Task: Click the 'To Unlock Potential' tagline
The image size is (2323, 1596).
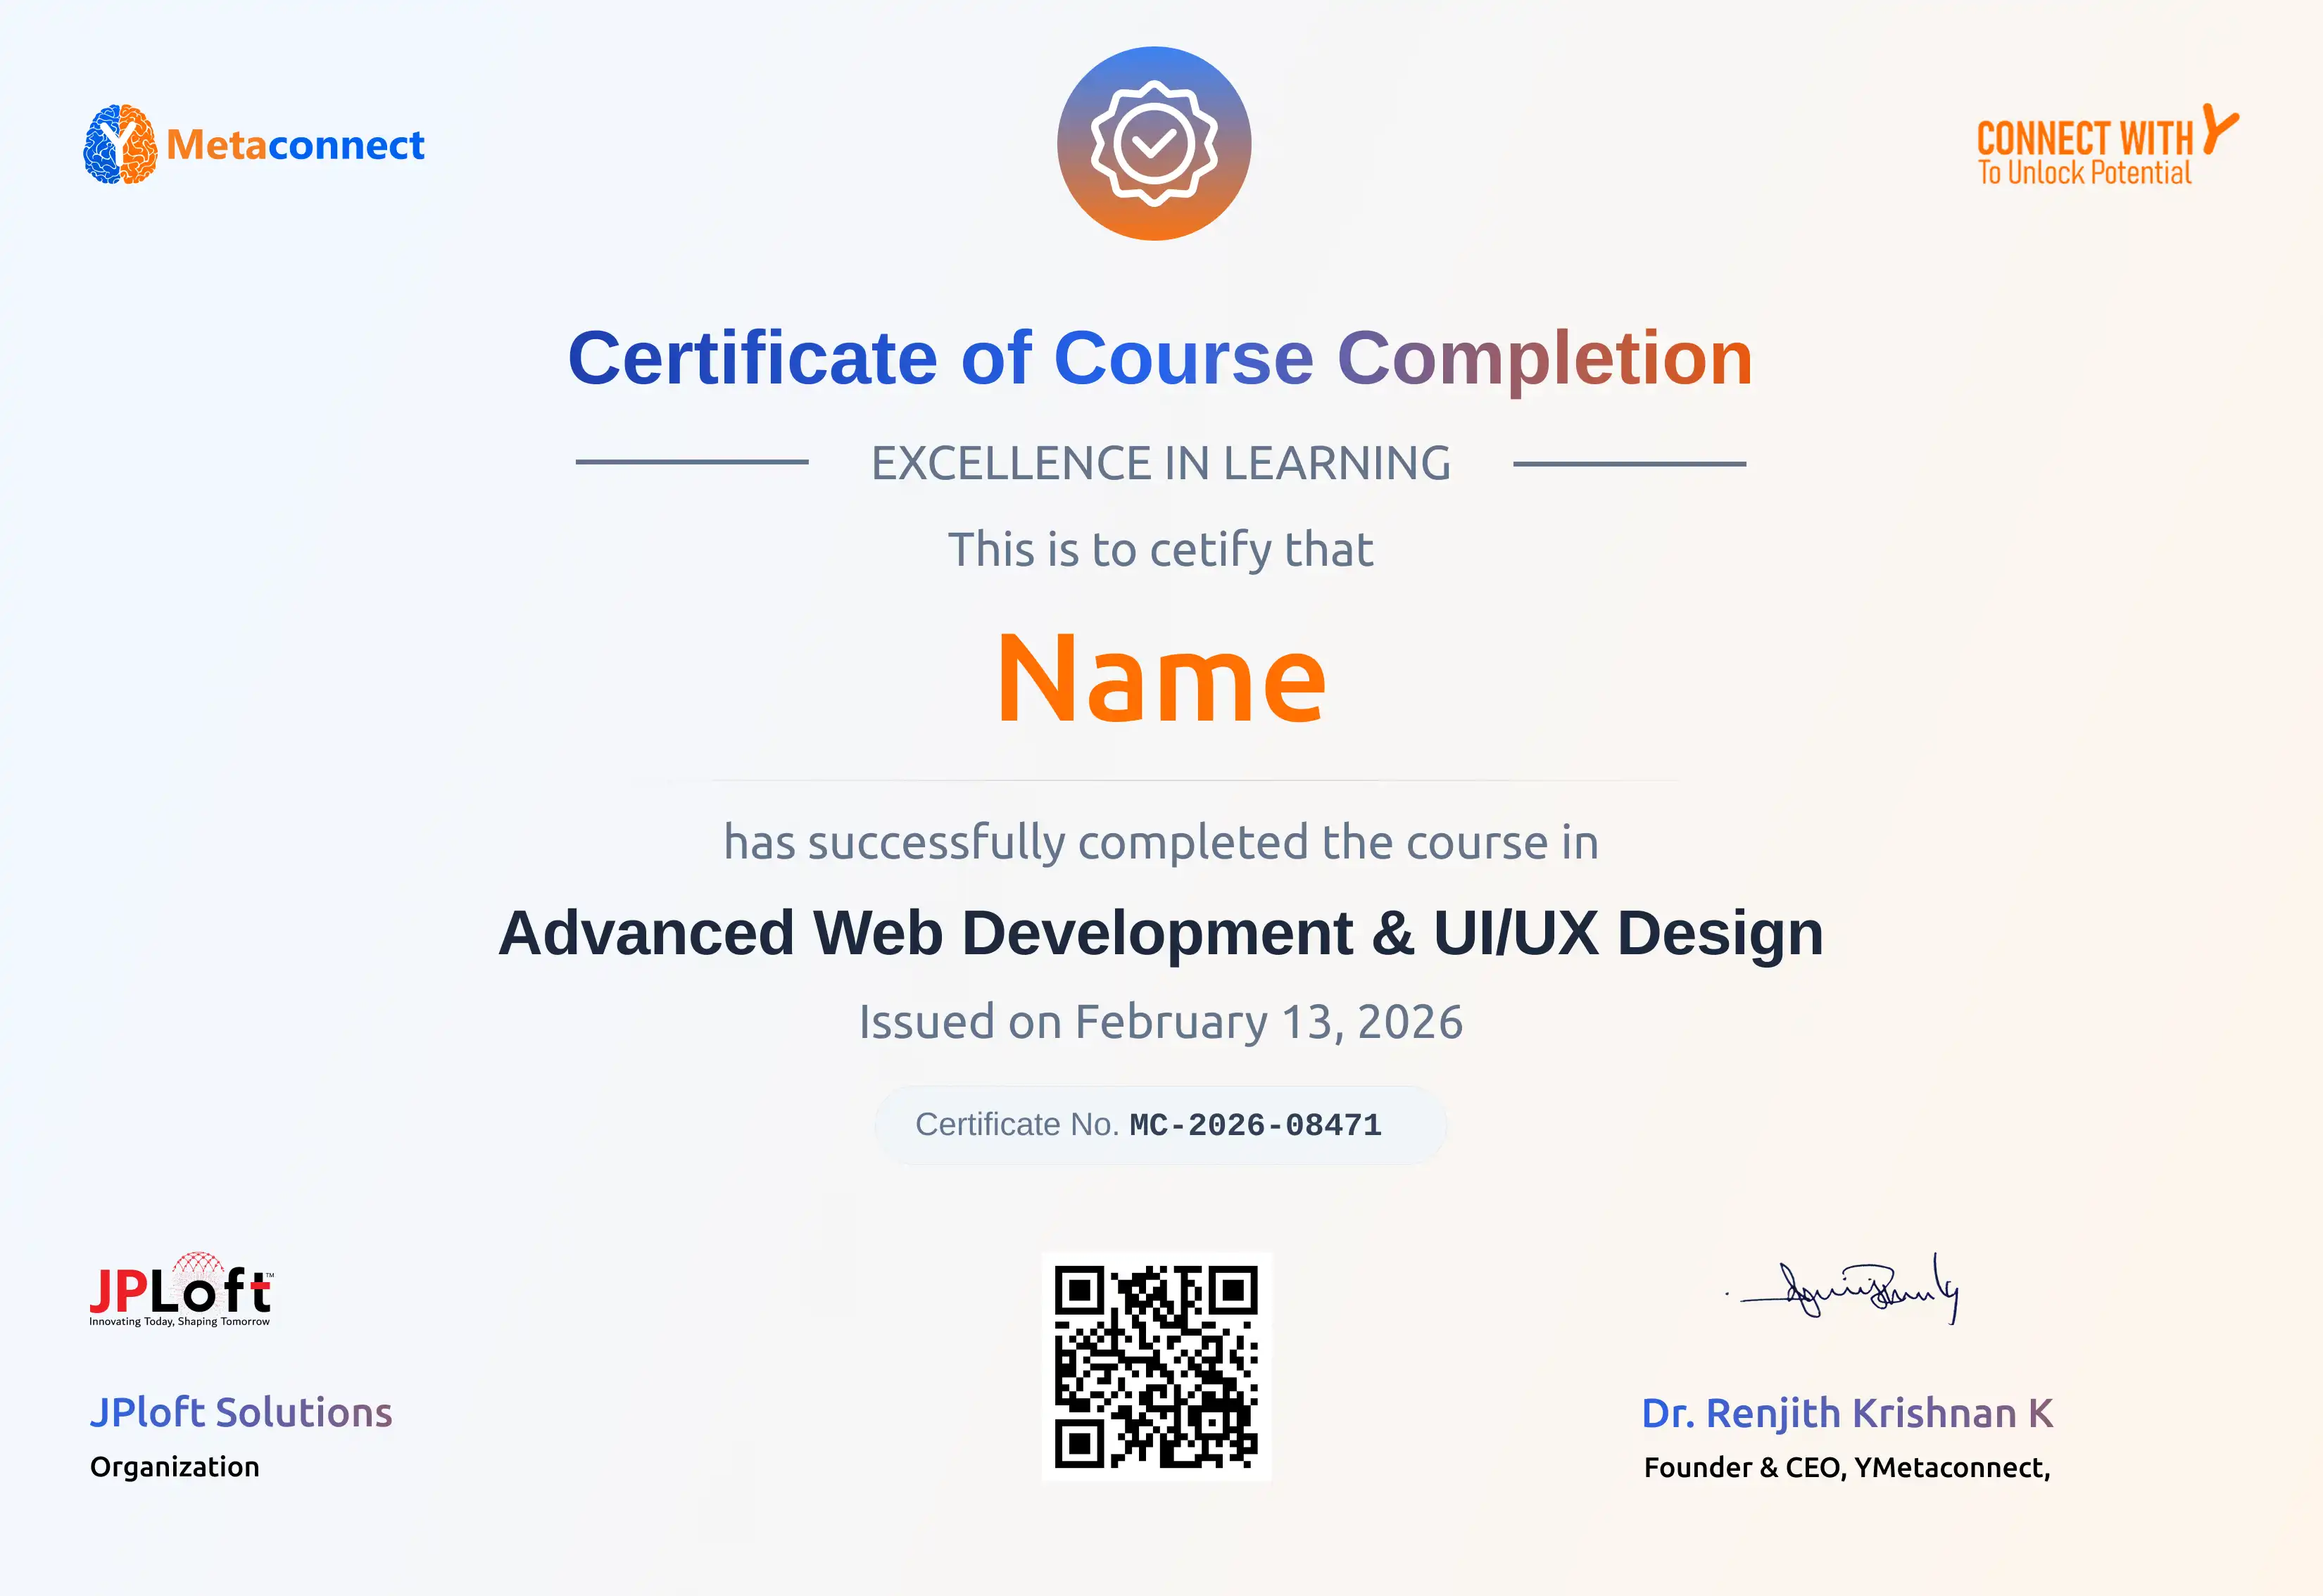Action: 2084,173
